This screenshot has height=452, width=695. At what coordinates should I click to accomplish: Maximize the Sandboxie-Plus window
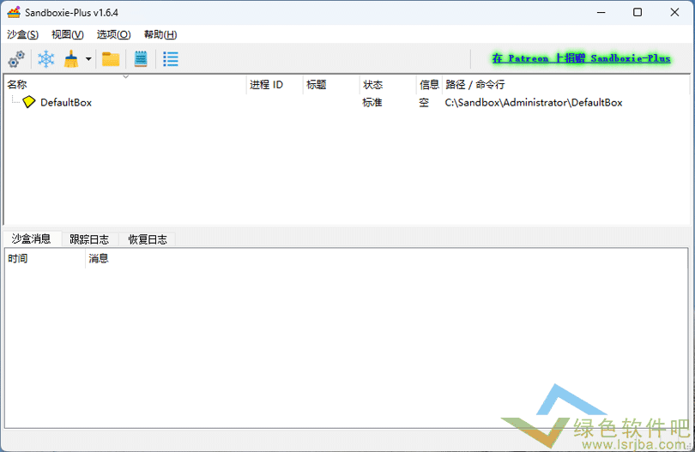pos(638,12)
